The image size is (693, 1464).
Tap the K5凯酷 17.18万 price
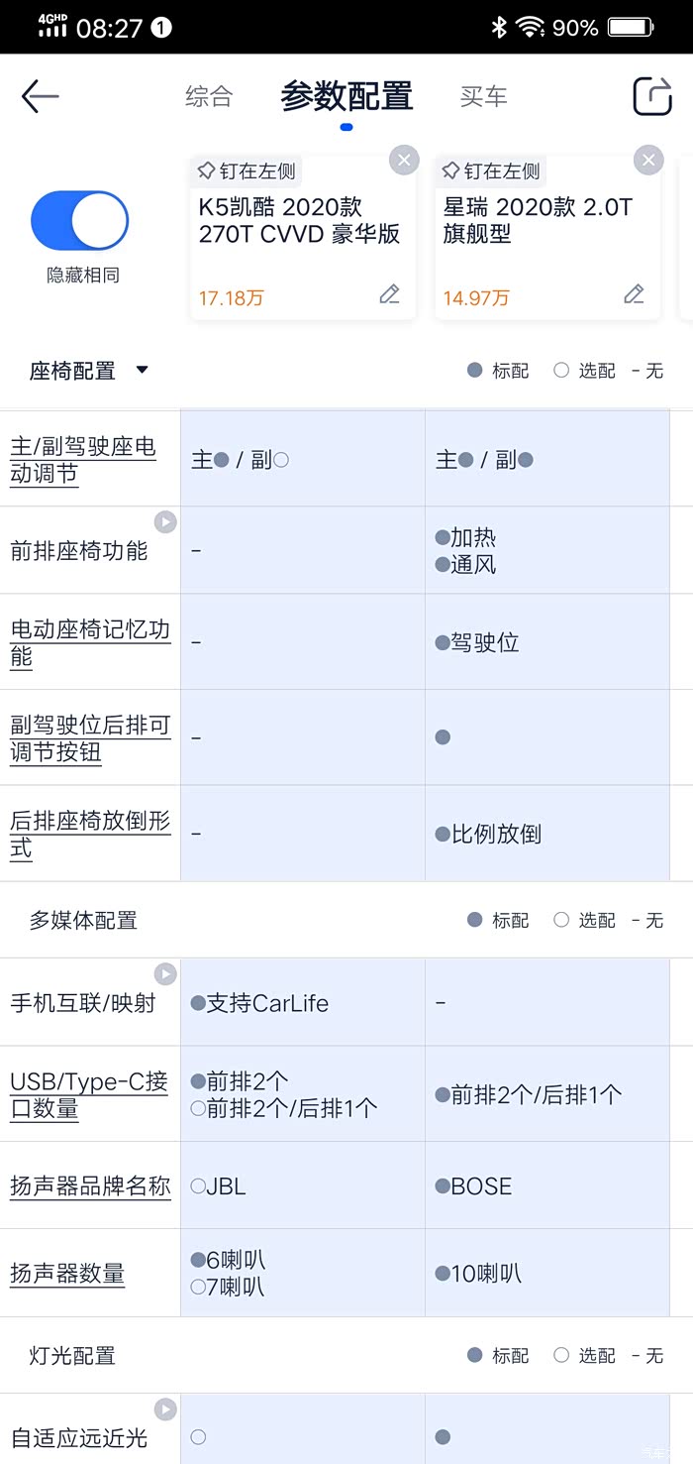(231, 297)
